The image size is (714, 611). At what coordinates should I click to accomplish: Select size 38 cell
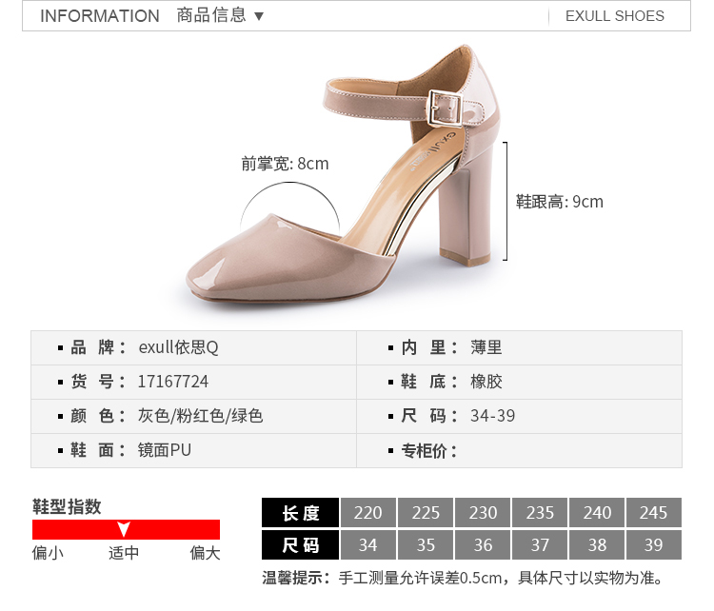(x=597, y=544)
